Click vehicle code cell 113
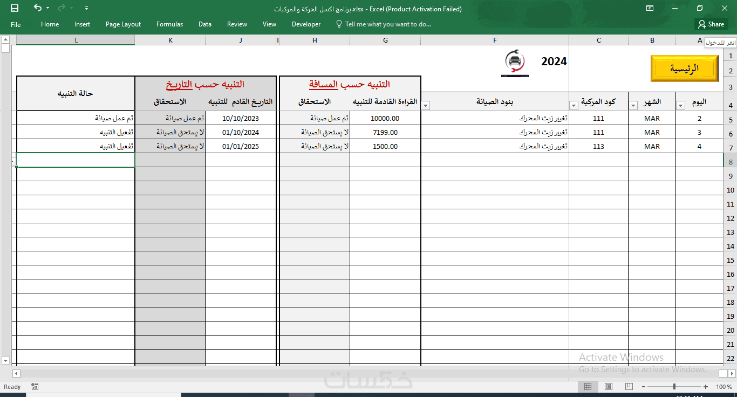737x397 pixels. [x=598, y=146]
